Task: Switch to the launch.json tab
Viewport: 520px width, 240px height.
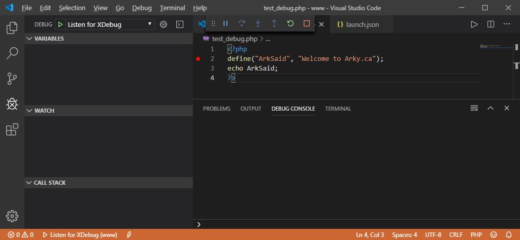Action: point(362,24)
